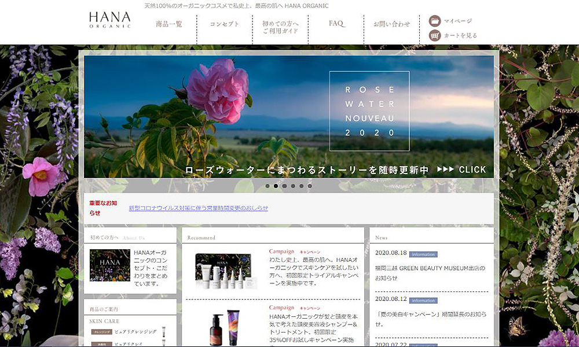
Task: Click the HANA concept thumbnail in About Us
Action: pyautogui.click(x=110, y=265)
